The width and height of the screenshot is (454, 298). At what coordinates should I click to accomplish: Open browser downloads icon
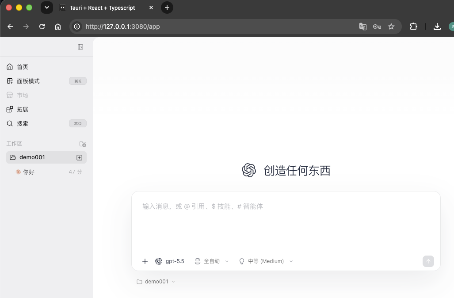(x=437, y=27)
